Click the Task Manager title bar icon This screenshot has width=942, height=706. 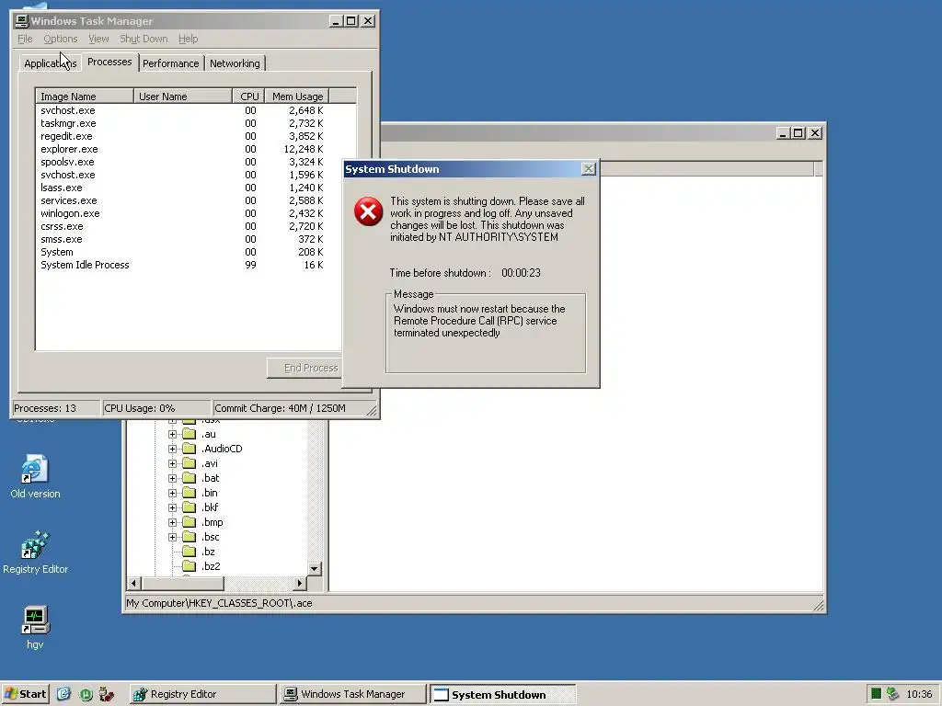(22, 21)
